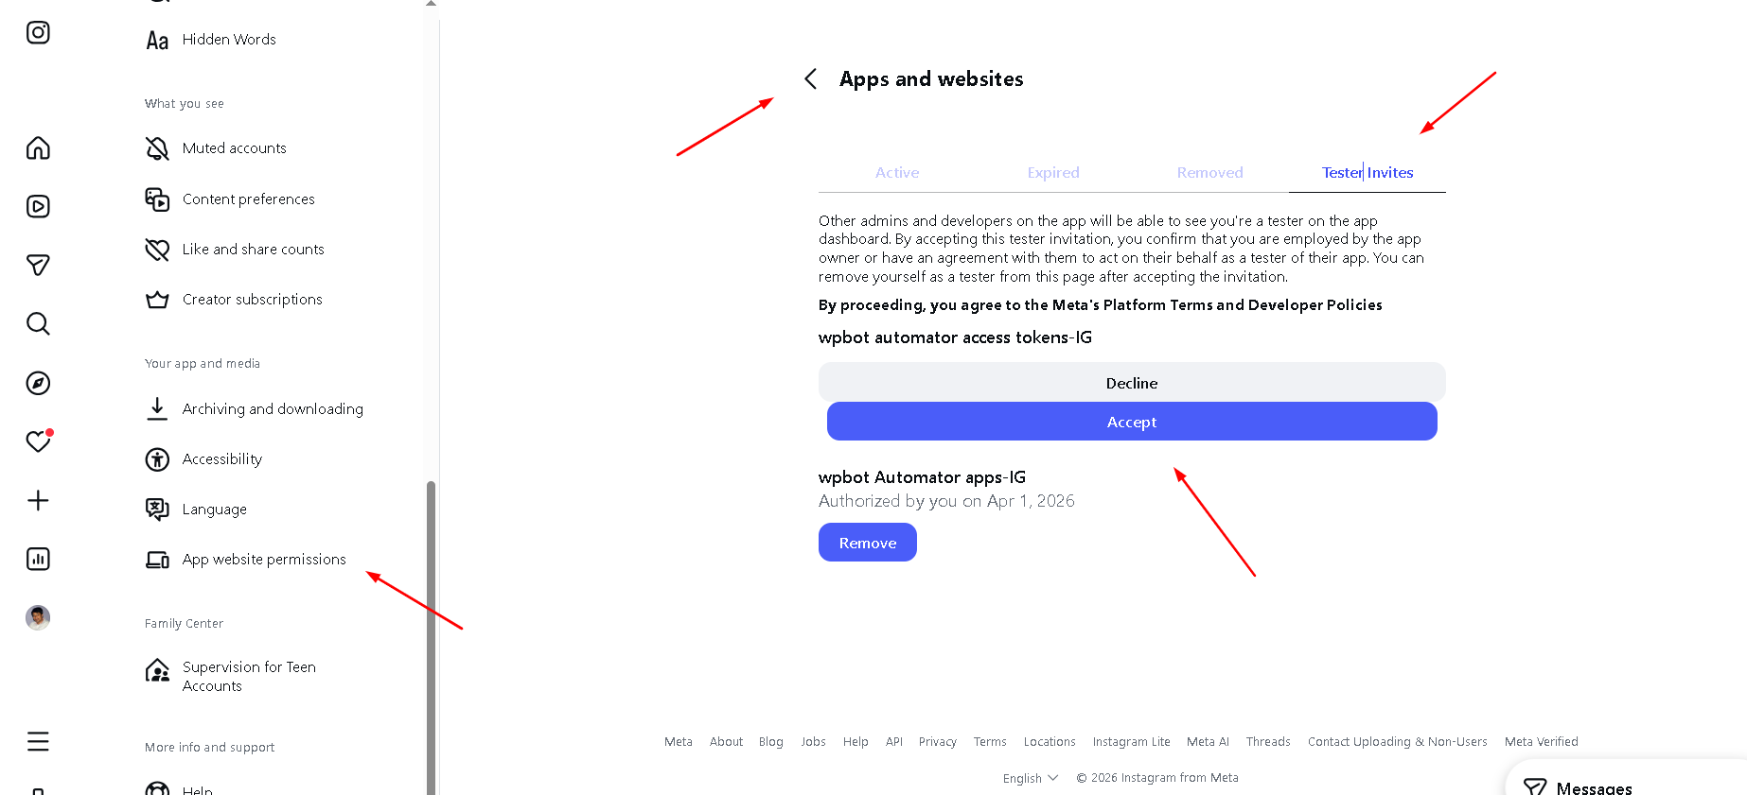The image size is (1747, 795).
Task: Go back using the left chevron
Action: click(x=811, y=79)
